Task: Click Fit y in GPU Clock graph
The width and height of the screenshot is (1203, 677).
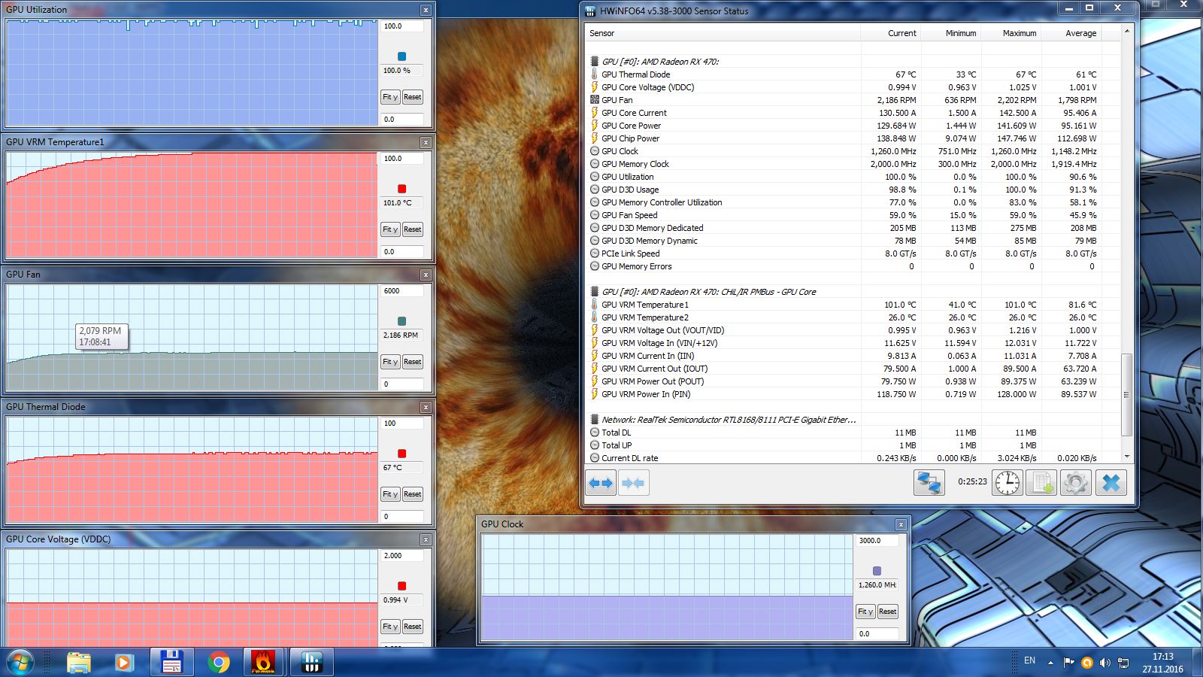Action: click(x=865, y=612)
